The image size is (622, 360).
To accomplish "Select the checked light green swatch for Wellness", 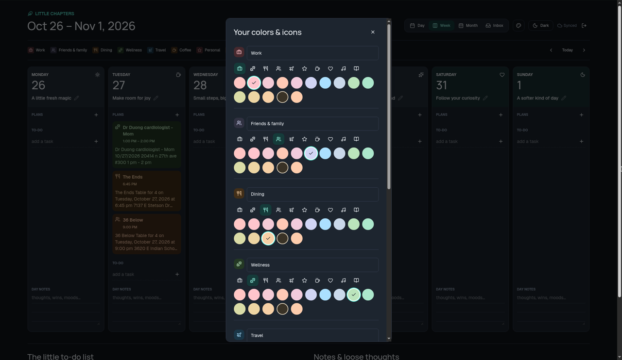I will coord(354,295).
